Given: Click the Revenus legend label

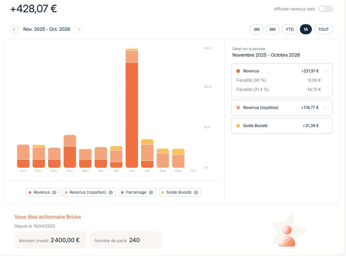Looking at the screenshot, I should tap(42, 192).
